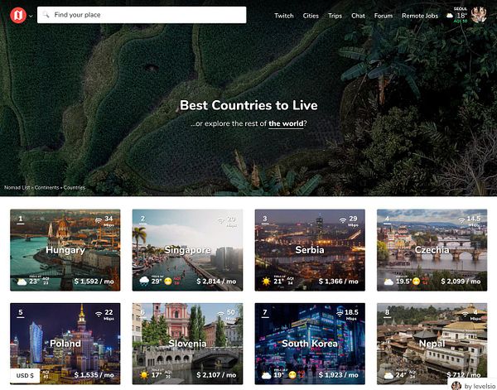Click the rank number 3 on Serbia card
Image resolution: width=497 pixels, height=390 pixels.
coord(265,219)
